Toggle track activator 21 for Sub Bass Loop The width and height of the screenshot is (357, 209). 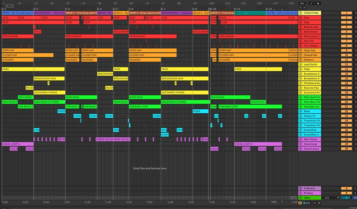pyautogui.click(x=346, y=106)
